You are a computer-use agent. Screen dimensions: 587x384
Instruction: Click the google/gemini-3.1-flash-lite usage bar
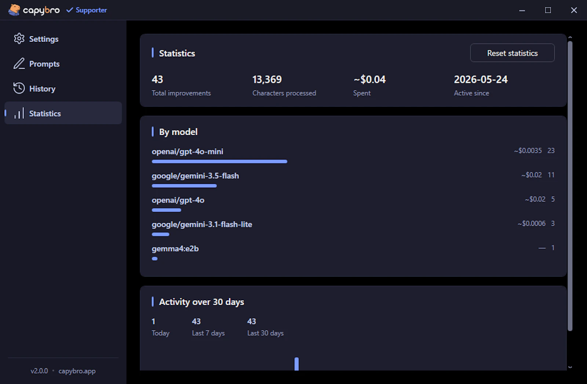(161, 234)
